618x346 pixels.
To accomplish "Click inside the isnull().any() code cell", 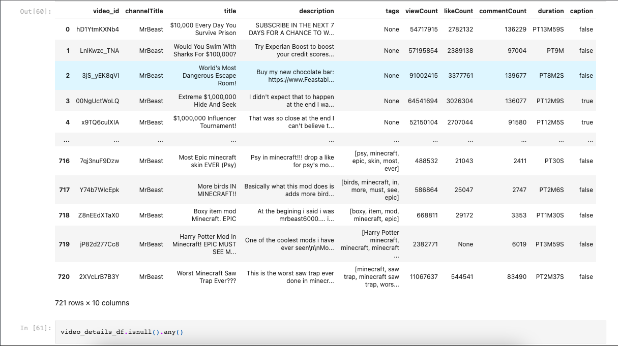I will point(331,332).
